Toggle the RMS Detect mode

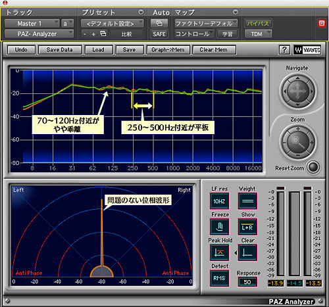click(219, 278)
